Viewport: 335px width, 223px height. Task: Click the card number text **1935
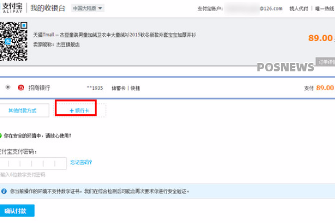pyautogui.click(x=95, y=88)
